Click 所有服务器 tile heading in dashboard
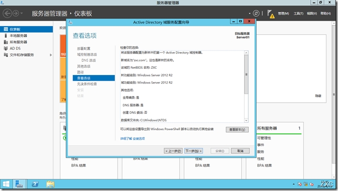This screenshot has width=338, height=191. [x=267, y=128]
